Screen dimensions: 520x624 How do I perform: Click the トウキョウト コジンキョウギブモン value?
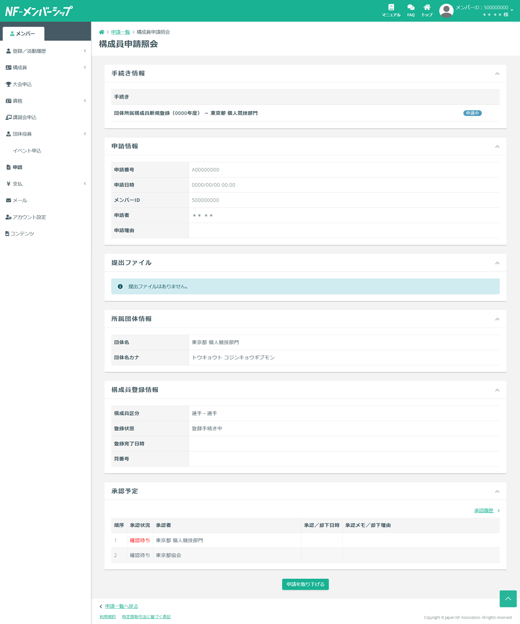[x=233, y=358]
